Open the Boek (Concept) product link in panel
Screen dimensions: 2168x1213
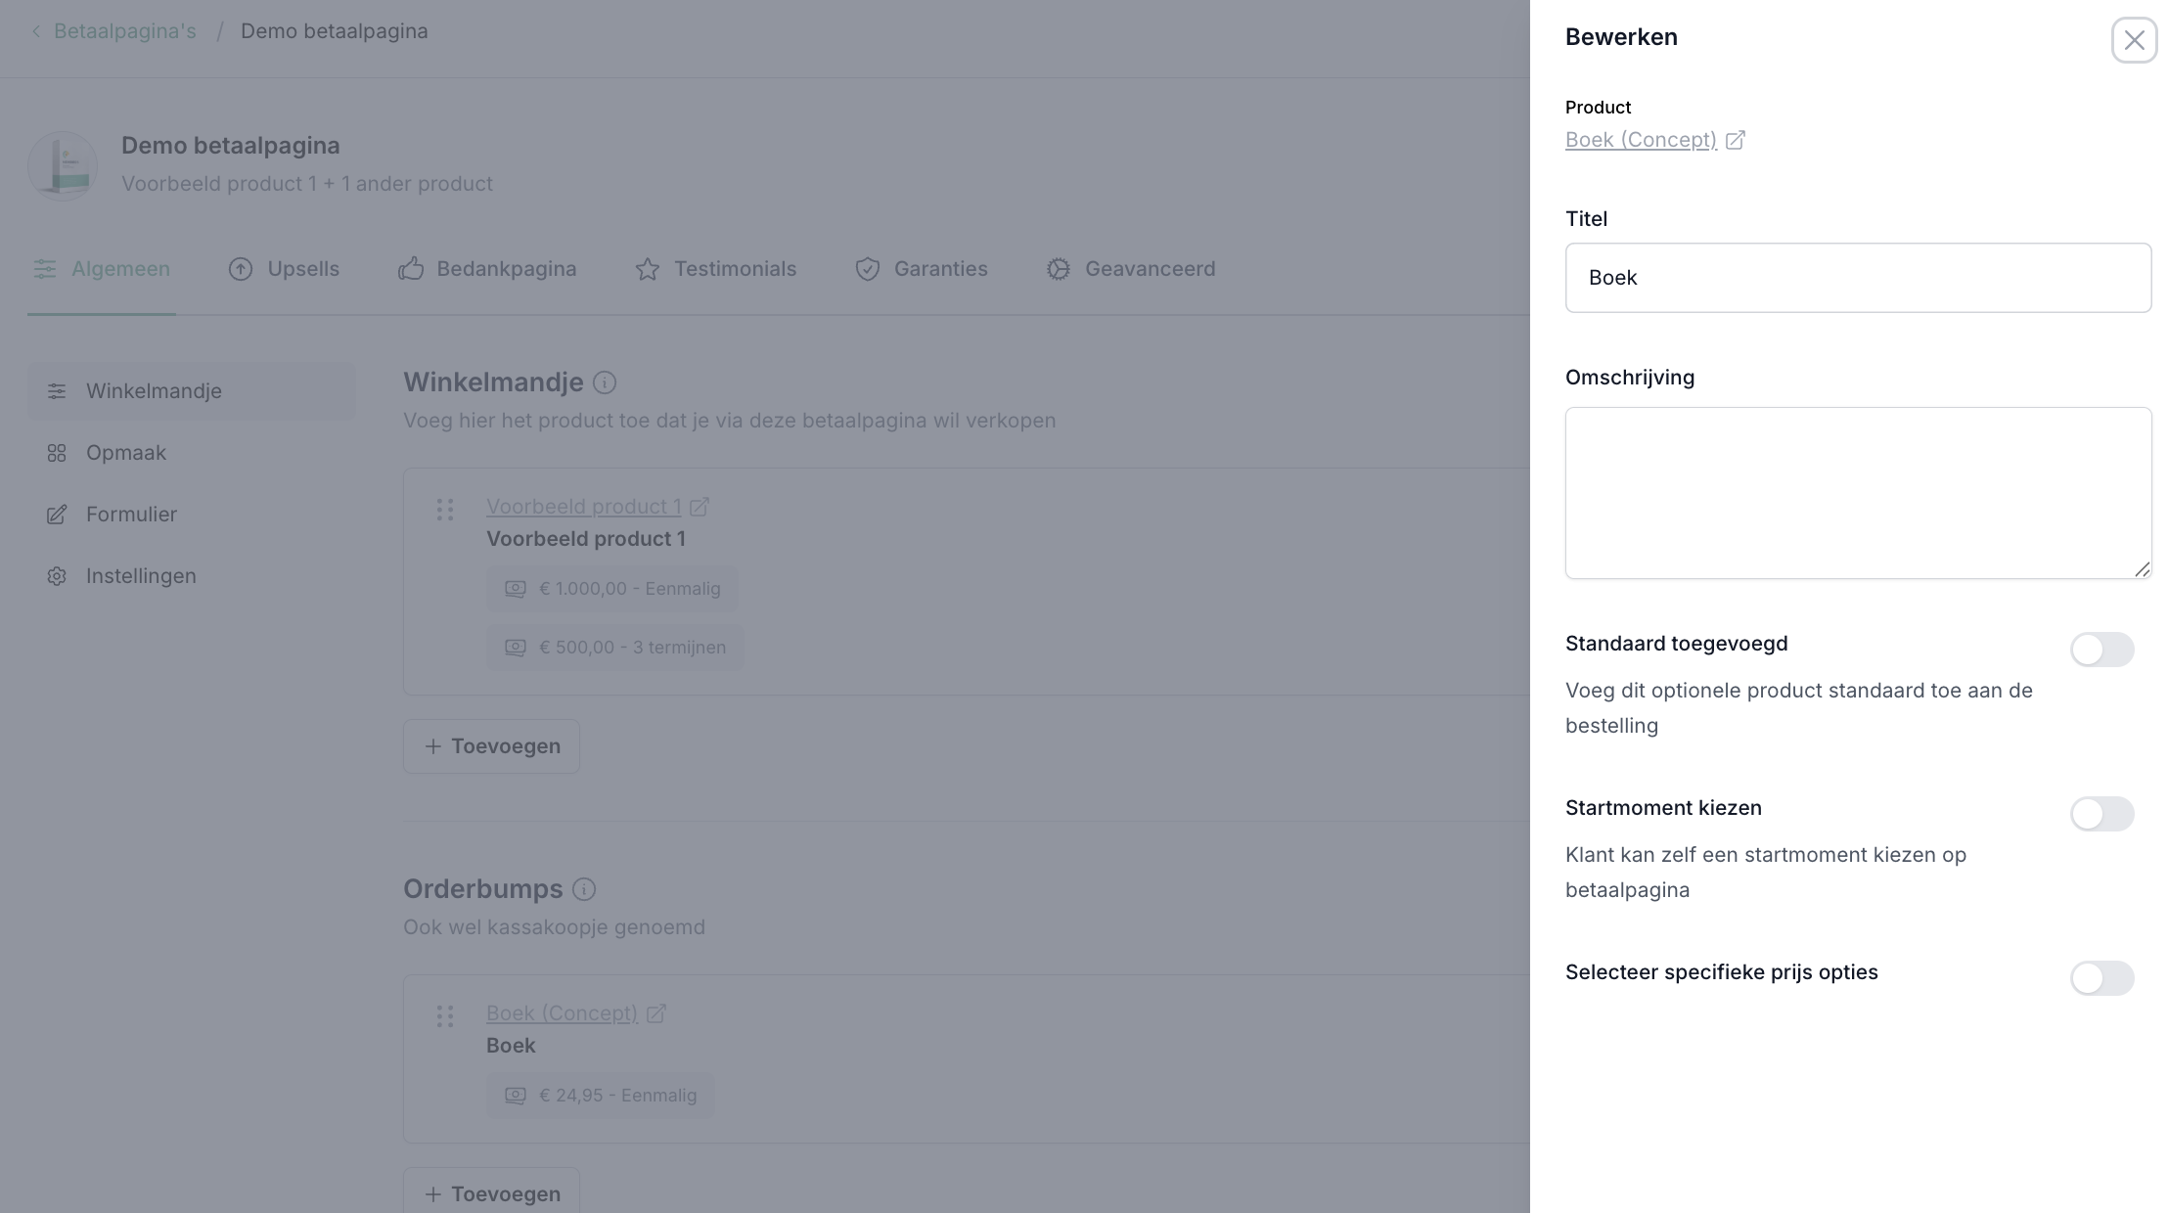(1641, 140)
